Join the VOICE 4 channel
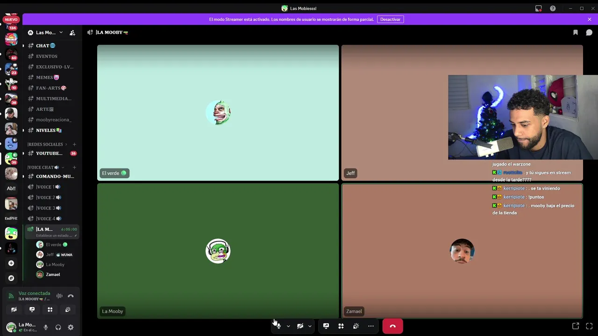The width and height of the screenshot is (598, 336). click(52, 218)
